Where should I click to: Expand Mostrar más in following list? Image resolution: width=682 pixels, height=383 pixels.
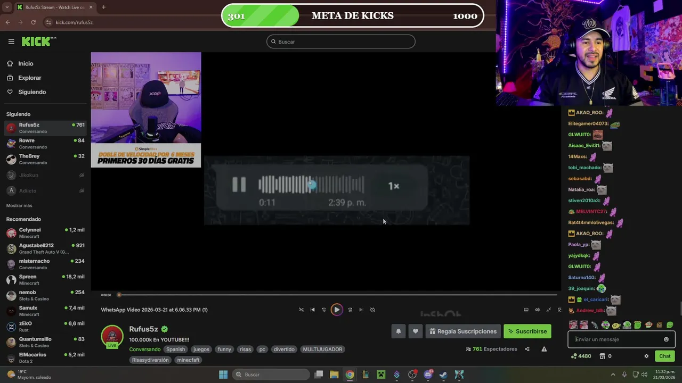19,205
